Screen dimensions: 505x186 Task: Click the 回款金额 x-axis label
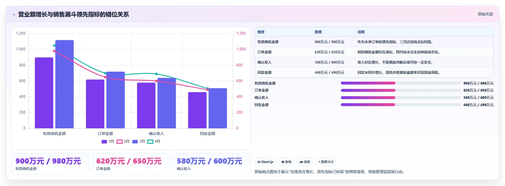pos(207,134)
